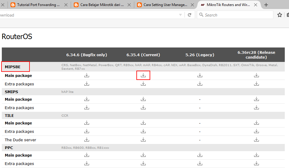
Task: Click the hAP lite device text
Action: click(x=67, y=92)
